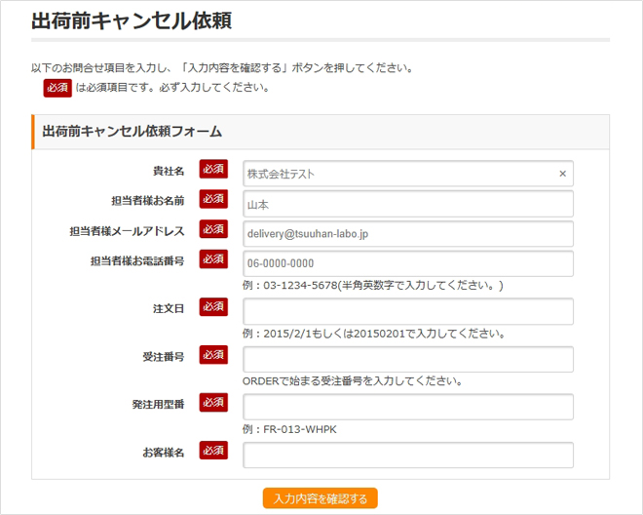
Task: Focus the 注文日 order date field
Action: pos(407,311)
